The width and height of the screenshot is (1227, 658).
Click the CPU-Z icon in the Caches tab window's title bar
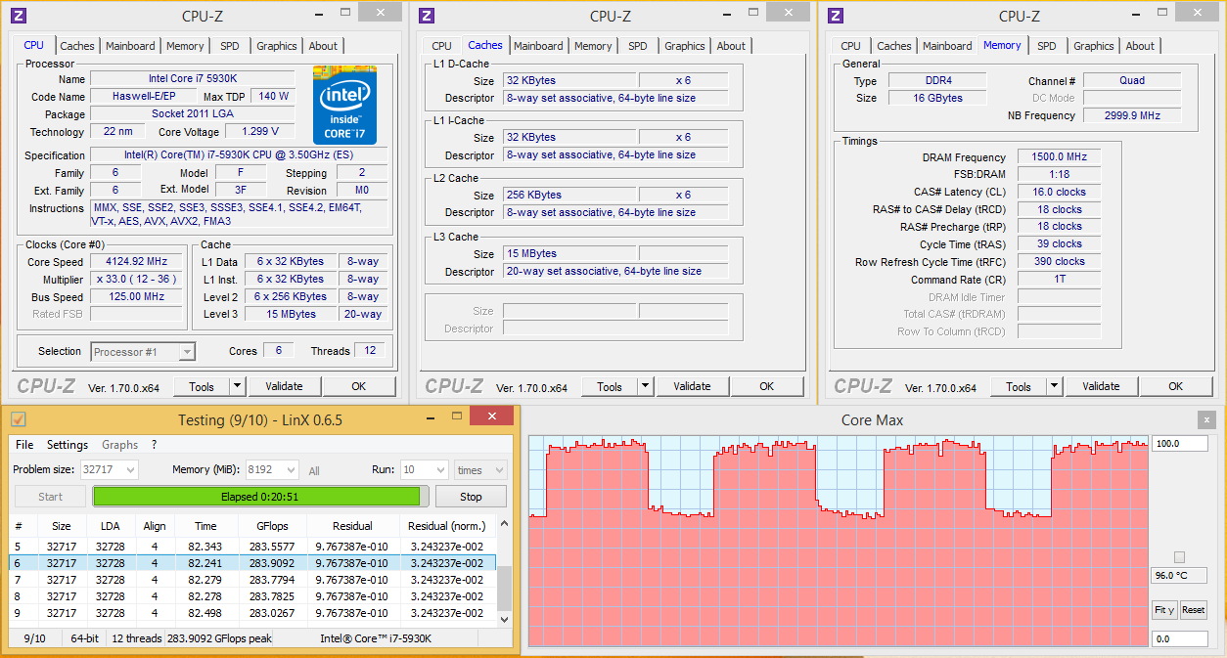[x=426, y=15]
